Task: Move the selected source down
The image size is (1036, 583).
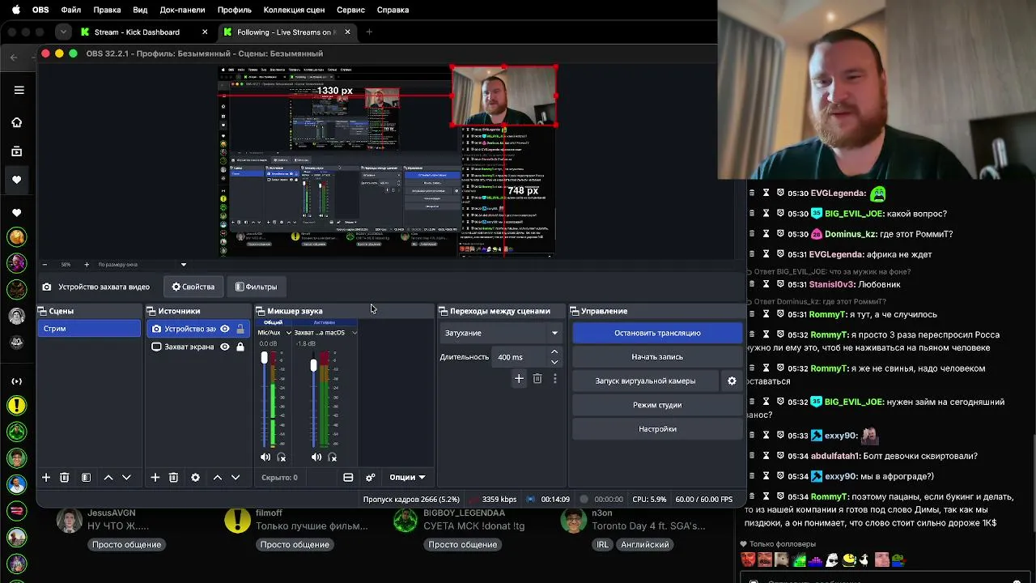Action: (236, 478)
